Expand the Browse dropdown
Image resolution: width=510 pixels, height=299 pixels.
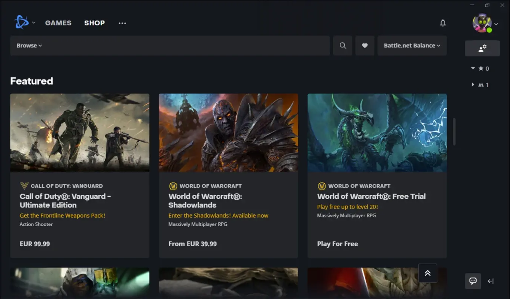click(x=29, y=45)
